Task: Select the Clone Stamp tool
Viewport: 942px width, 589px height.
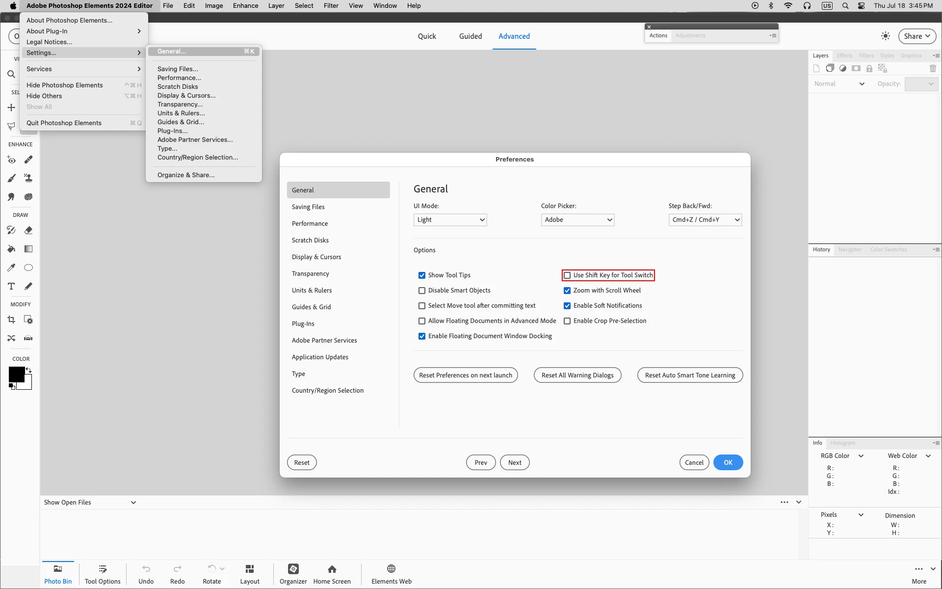Action: [x=28, y=178]
